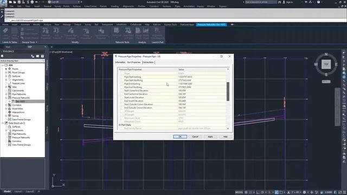The width and height of the screenshot is (347, 195).
Task: Select the Catchments tree item
Action: (x=18, y=90)
